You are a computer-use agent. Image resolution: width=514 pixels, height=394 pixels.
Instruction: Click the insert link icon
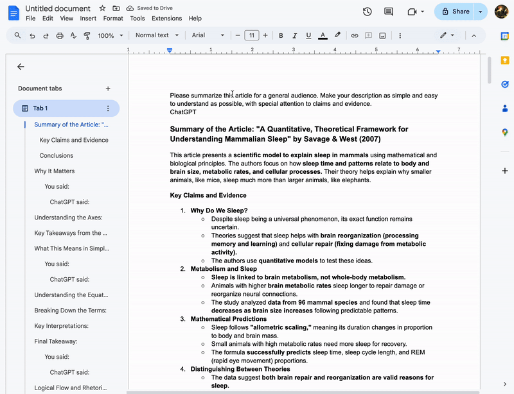(x=354, y=36)
